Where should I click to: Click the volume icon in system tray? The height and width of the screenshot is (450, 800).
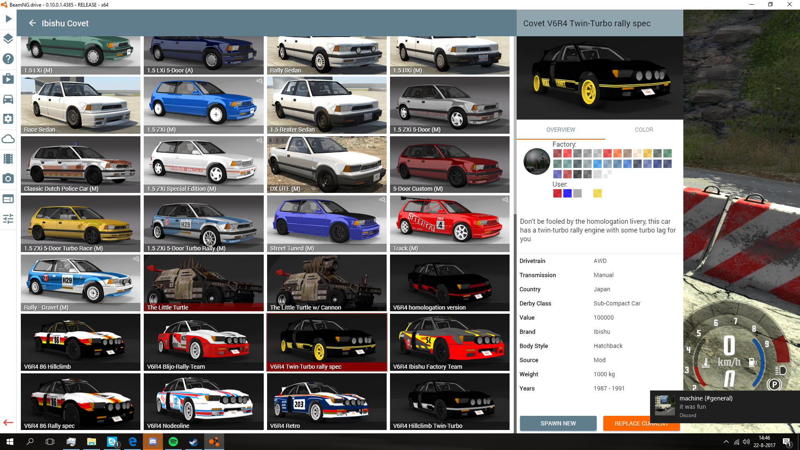point(746,442)
